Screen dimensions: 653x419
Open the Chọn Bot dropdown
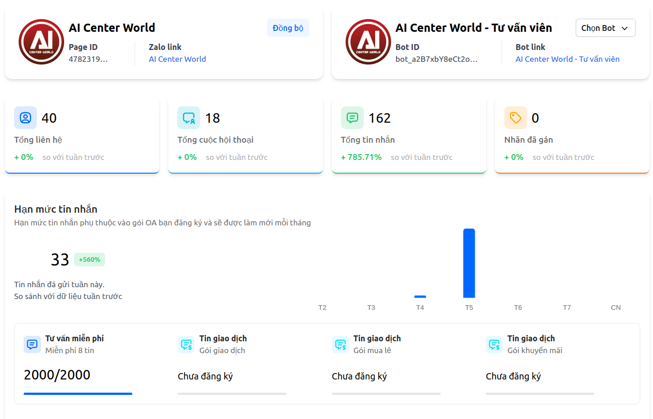(x=605, y=28)
